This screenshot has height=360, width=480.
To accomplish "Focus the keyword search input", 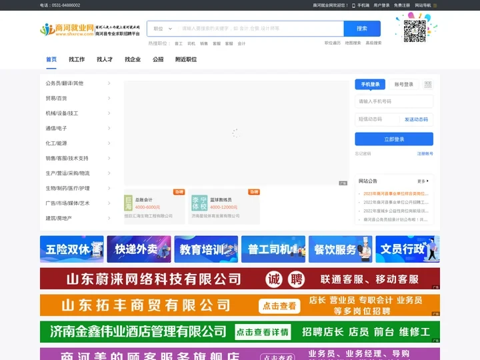I will pos(261,29).
